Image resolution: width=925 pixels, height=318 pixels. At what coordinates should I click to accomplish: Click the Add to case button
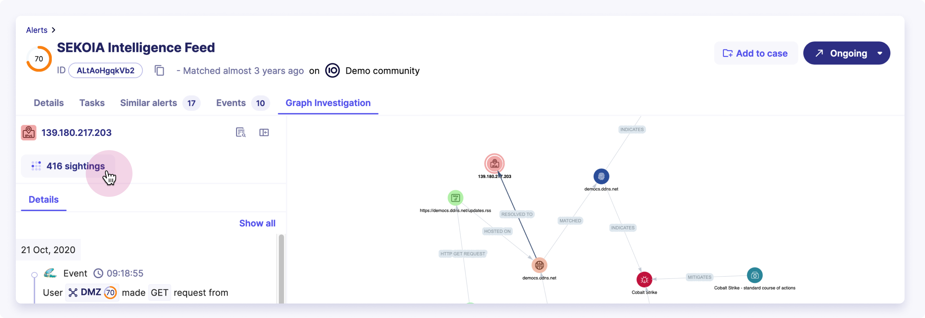[x=756, y=53]
